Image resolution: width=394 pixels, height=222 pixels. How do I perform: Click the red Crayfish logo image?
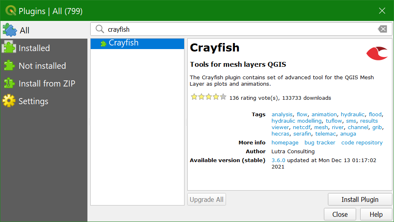pos(377,53)
